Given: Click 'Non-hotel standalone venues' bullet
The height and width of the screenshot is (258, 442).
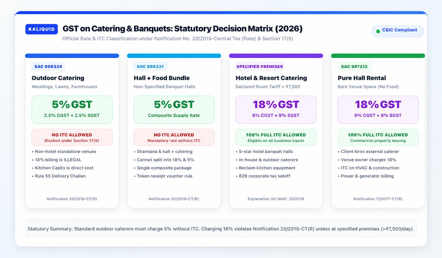Looking at the screenshot, I should [64, 152].
